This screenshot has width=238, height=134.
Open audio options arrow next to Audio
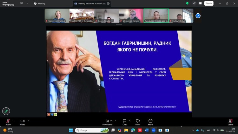pos(13,121)
